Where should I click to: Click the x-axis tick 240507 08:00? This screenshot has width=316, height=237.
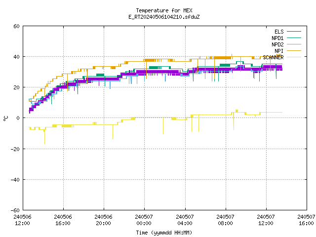225,220
